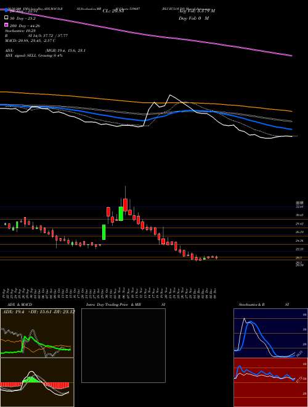Click the white 50 Day legend marker

click(6, 18)
